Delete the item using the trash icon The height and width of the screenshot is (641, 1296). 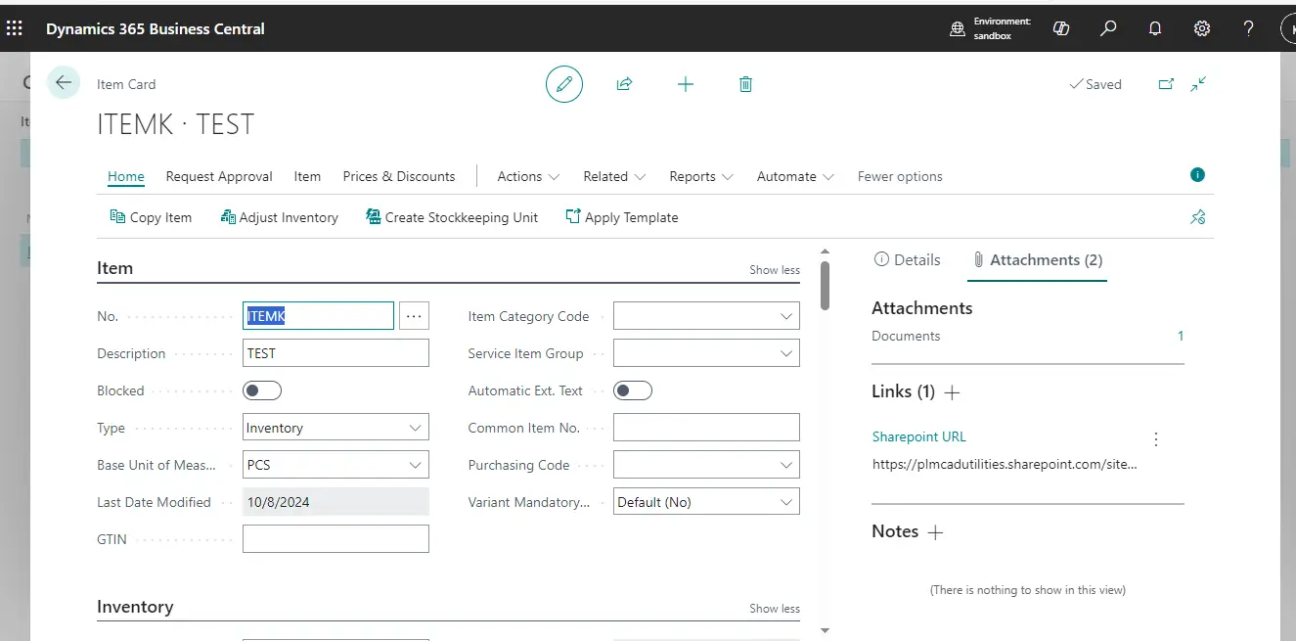745,84
